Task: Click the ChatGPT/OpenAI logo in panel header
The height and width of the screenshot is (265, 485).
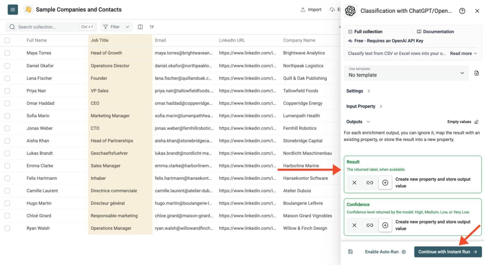Action: coord(350,11)
